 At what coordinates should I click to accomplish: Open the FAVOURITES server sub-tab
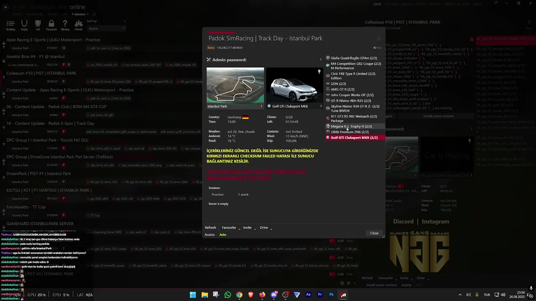click(35, 14)
